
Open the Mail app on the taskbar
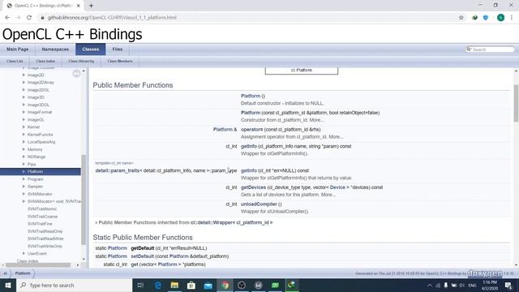click(208, 285)
